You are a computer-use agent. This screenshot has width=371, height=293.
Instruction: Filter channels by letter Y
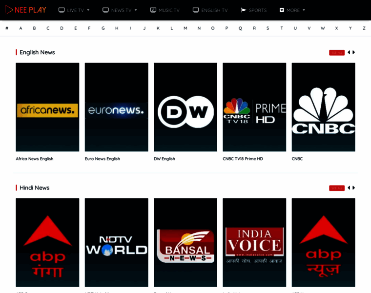click(350, 28)
